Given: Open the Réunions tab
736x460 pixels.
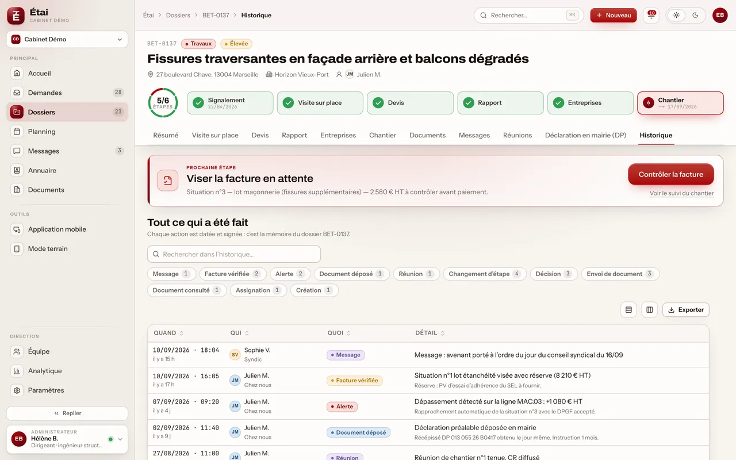Looking at the screenshot, I should coord(517,136).
